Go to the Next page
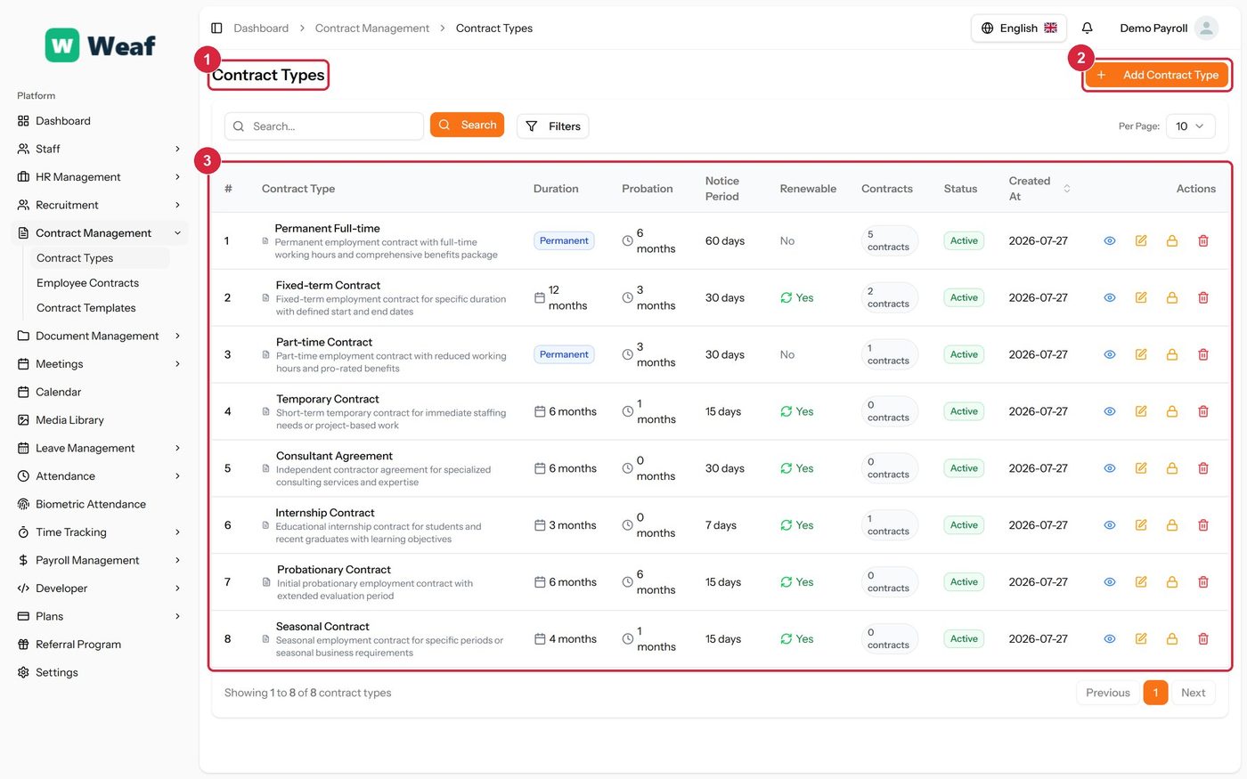The height and width of the screenshot is (779, 1247). tap(1193, 694)
